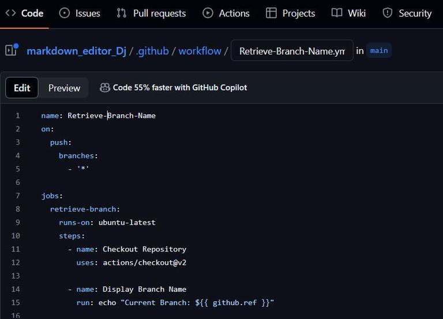
Task: Expand the file tree side panel icon
Action: pos(12,50)
